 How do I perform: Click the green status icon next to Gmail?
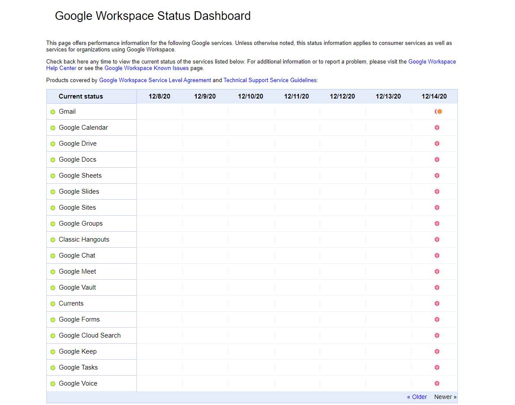point(52,112)
